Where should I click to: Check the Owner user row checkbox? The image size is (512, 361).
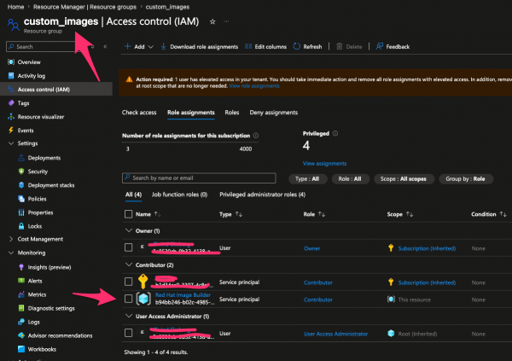coord(128,247)
